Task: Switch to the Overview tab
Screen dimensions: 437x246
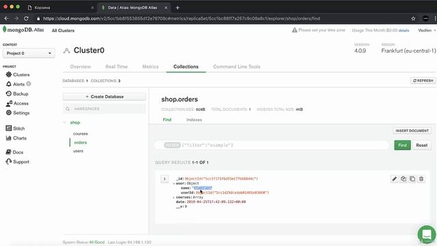Action: (81, 67)
